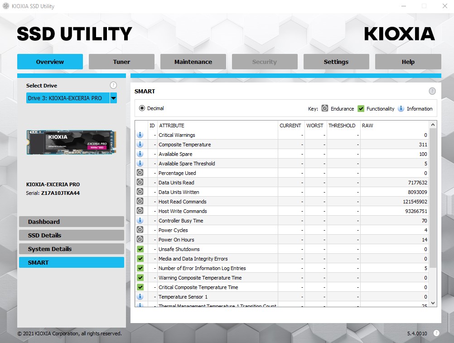
Task: Click endurance icon beside Host Read Commands
Action: [x=140, y=202]
